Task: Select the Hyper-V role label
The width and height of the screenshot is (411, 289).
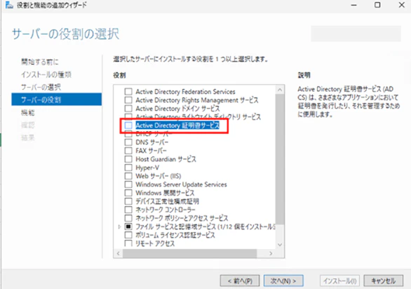Action: click(x=147, y=168)
